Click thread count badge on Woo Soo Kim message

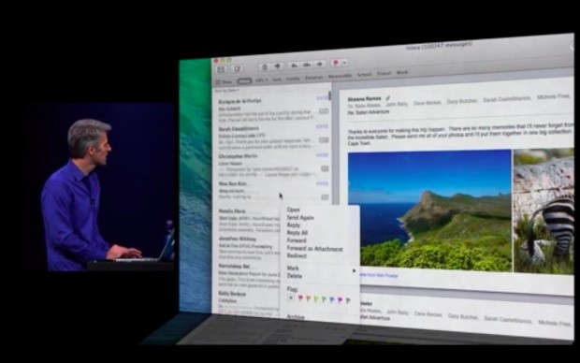tap(325, 197)
